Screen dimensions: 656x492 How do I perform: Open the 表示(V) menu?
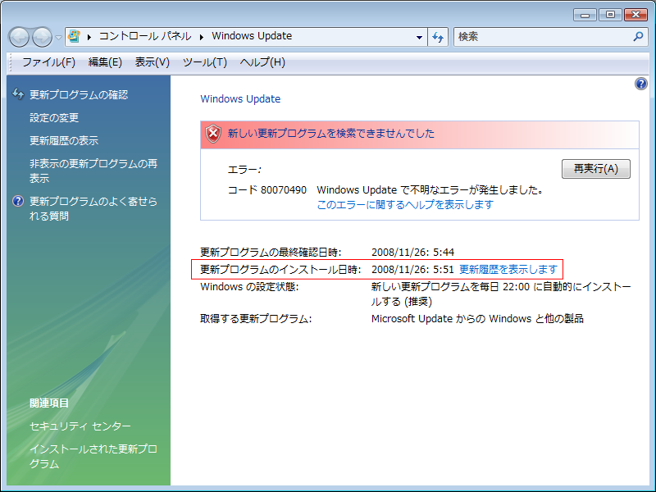153,62
